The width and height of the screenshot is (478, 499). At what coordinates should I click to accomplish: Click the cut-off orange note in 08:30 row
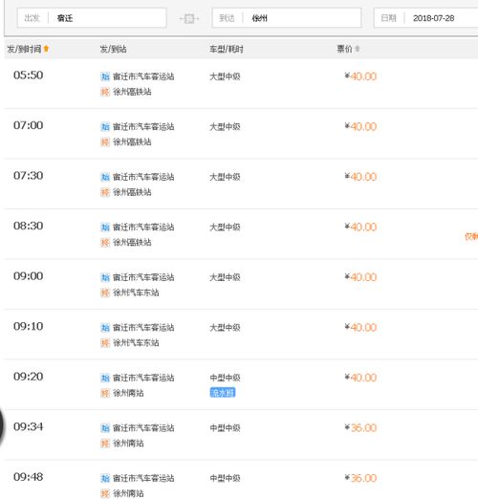point(471,236)
